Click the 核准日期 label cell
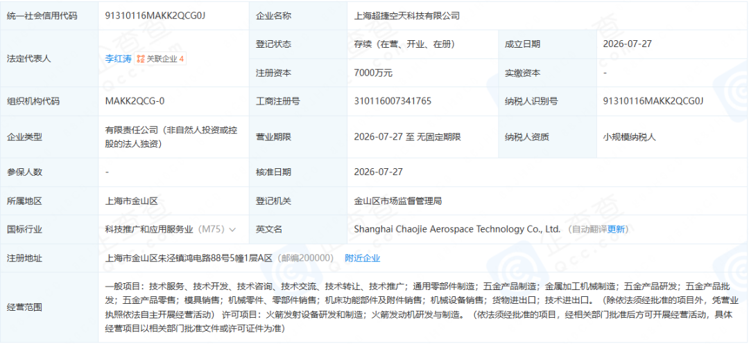Image resolution: width=749 pixels, height=344 pixels. pos(298,172)
